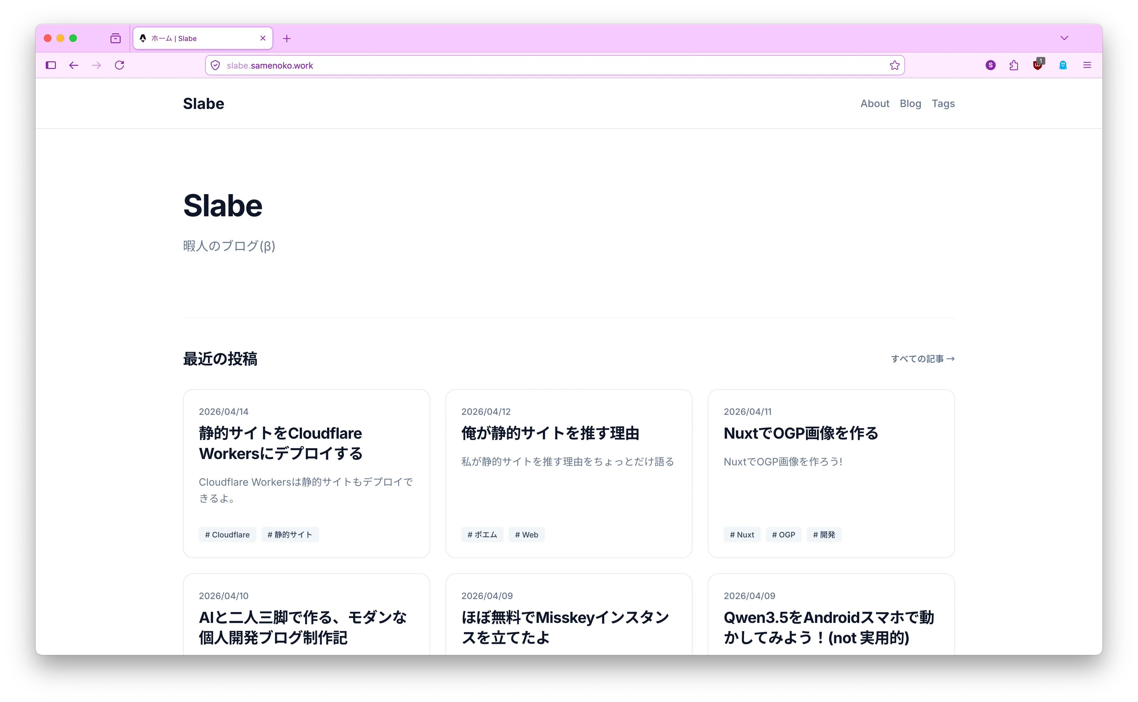1138x702 pixels.
Task: Click the Slabe logo in header
Action: (203, 104)
